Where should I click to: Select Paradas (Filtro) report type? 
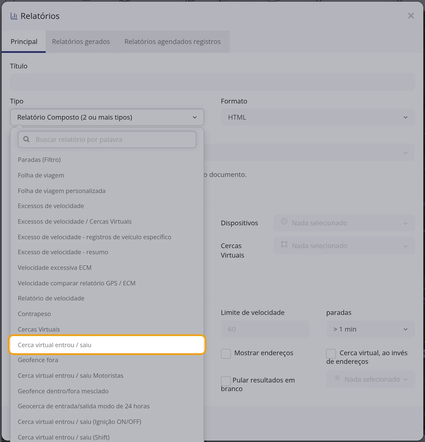click(107, 160)
